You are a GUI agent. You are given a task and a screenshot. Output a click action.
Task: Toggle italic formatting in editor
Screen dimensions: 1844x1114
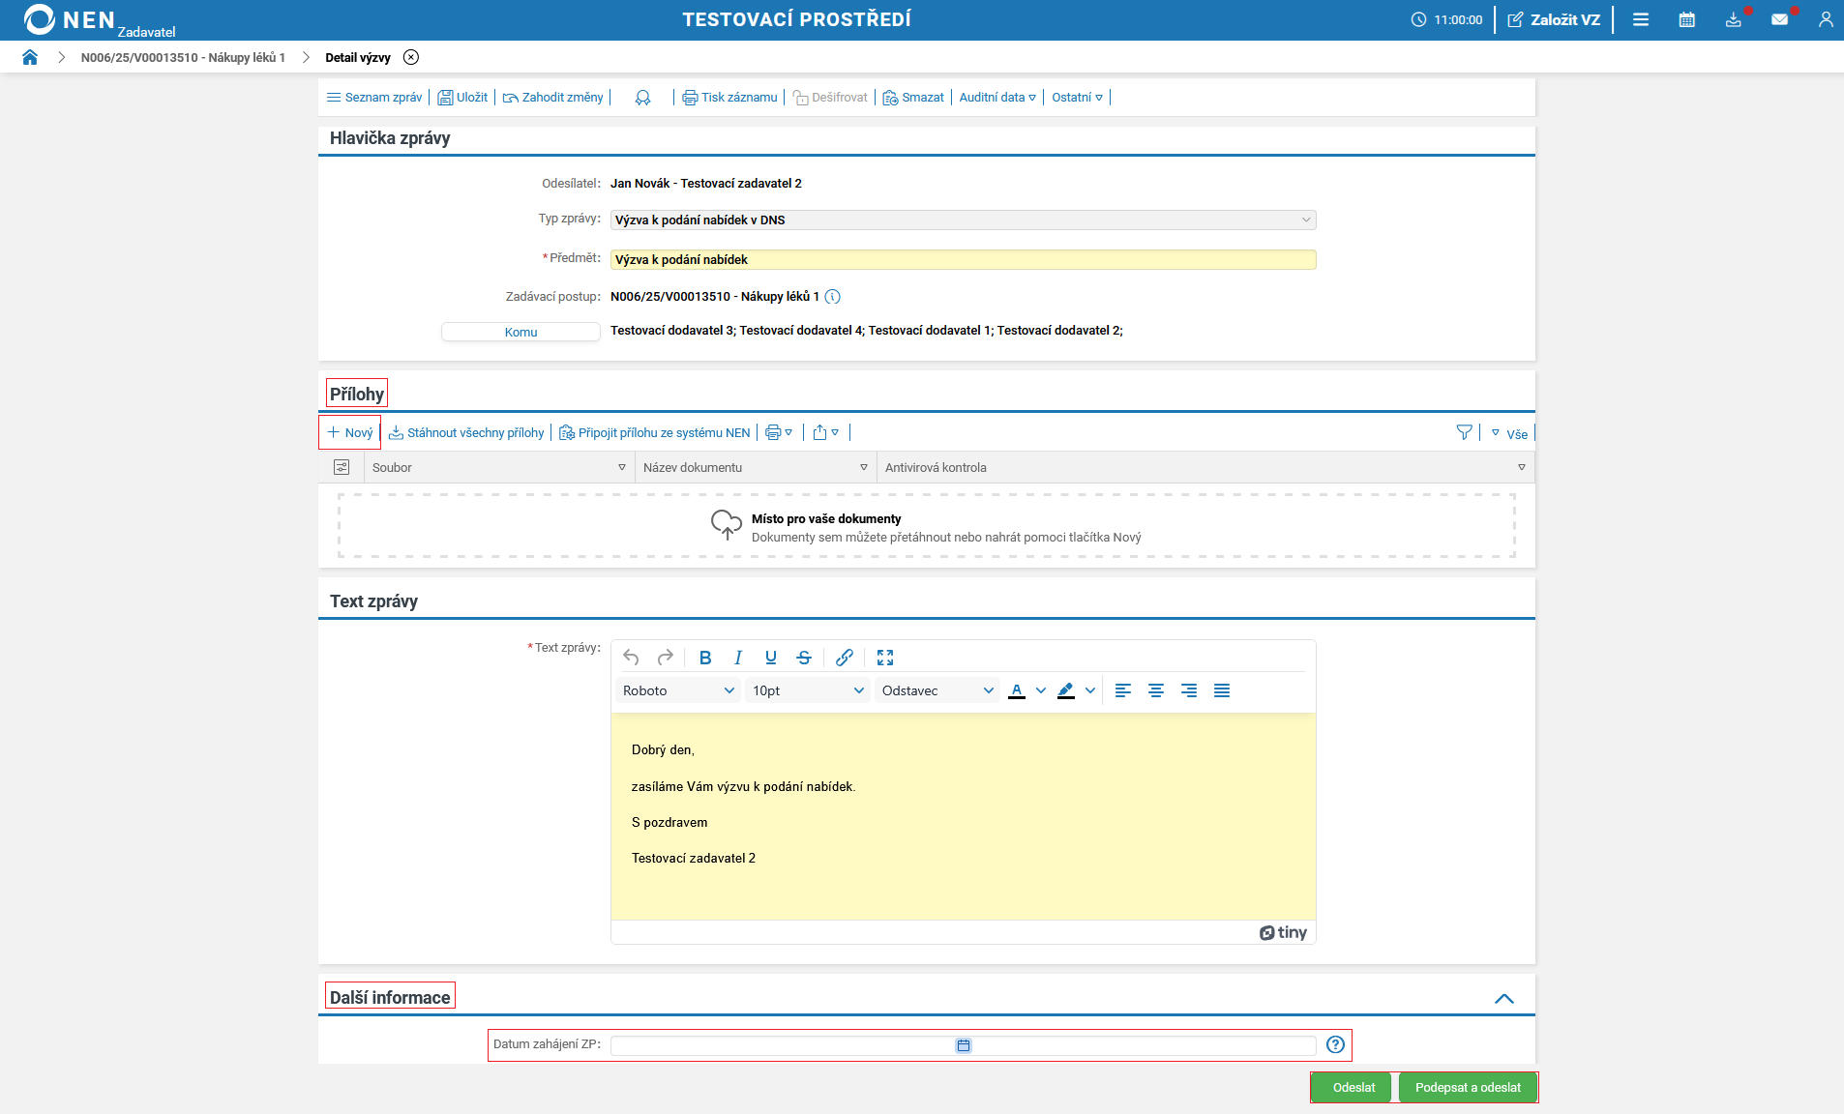[738, 658]
